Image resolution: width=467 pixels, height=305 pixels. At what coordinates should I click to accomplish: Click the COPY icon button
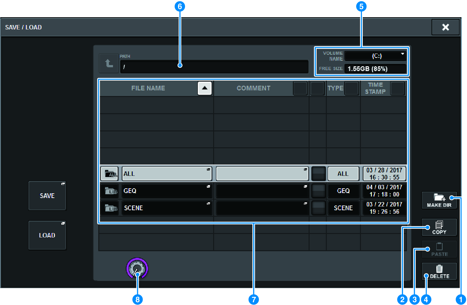point(439,225)
